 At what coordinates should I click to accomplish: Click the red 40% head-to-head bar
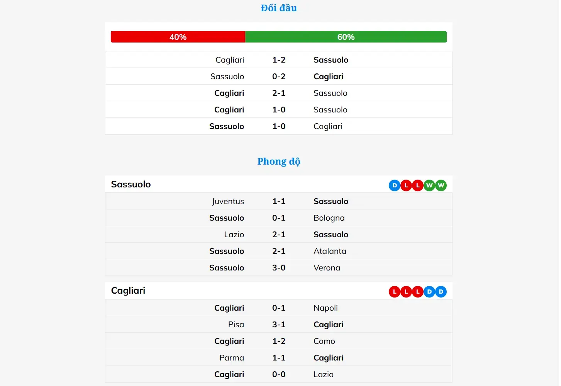(x=178, y=37)
